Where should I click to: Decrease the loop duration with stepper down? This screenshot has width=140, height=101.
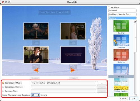point(39,96)
